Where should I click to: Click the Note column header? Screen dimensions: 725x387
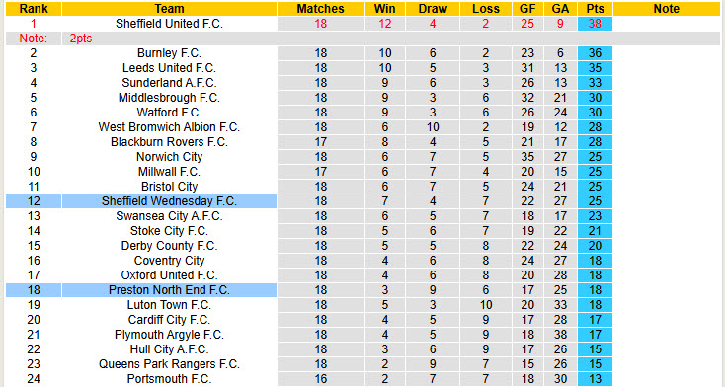(x=667, y=9)
